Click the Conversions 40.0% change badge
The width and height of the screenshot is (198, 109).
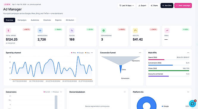click(122, 29)
